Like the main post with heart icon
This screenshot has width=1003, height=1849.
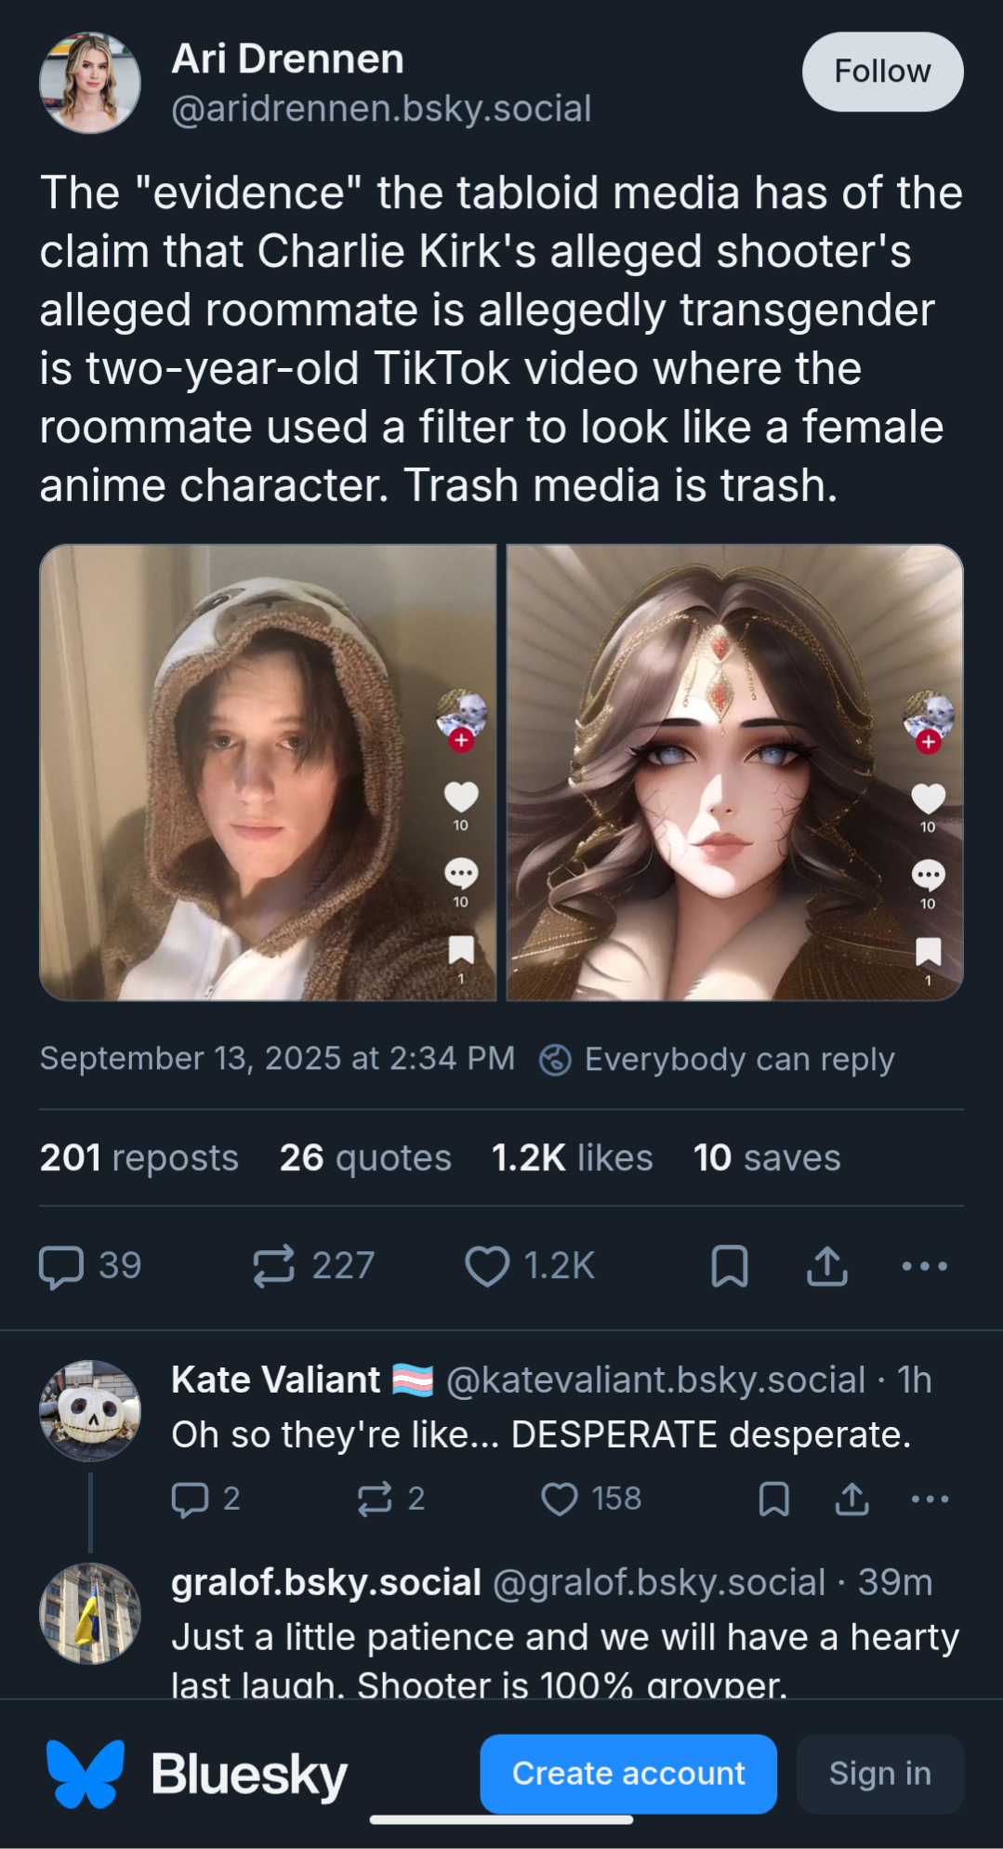487,1266
